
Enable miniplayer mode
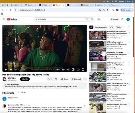click(x=73, y=70)
